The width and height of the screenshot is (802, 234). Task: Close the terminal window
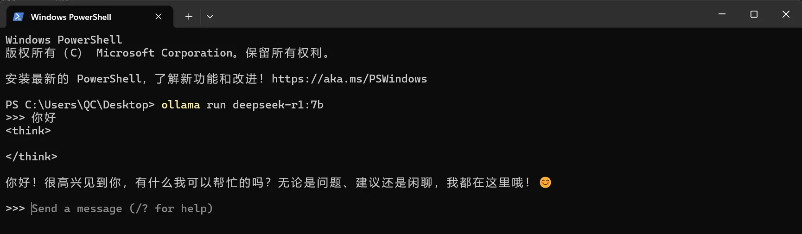pyautogui.click(x=786, y=14)
